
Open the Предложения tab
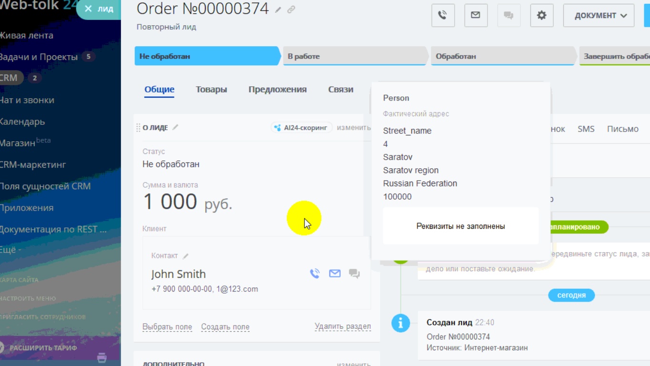277,90
